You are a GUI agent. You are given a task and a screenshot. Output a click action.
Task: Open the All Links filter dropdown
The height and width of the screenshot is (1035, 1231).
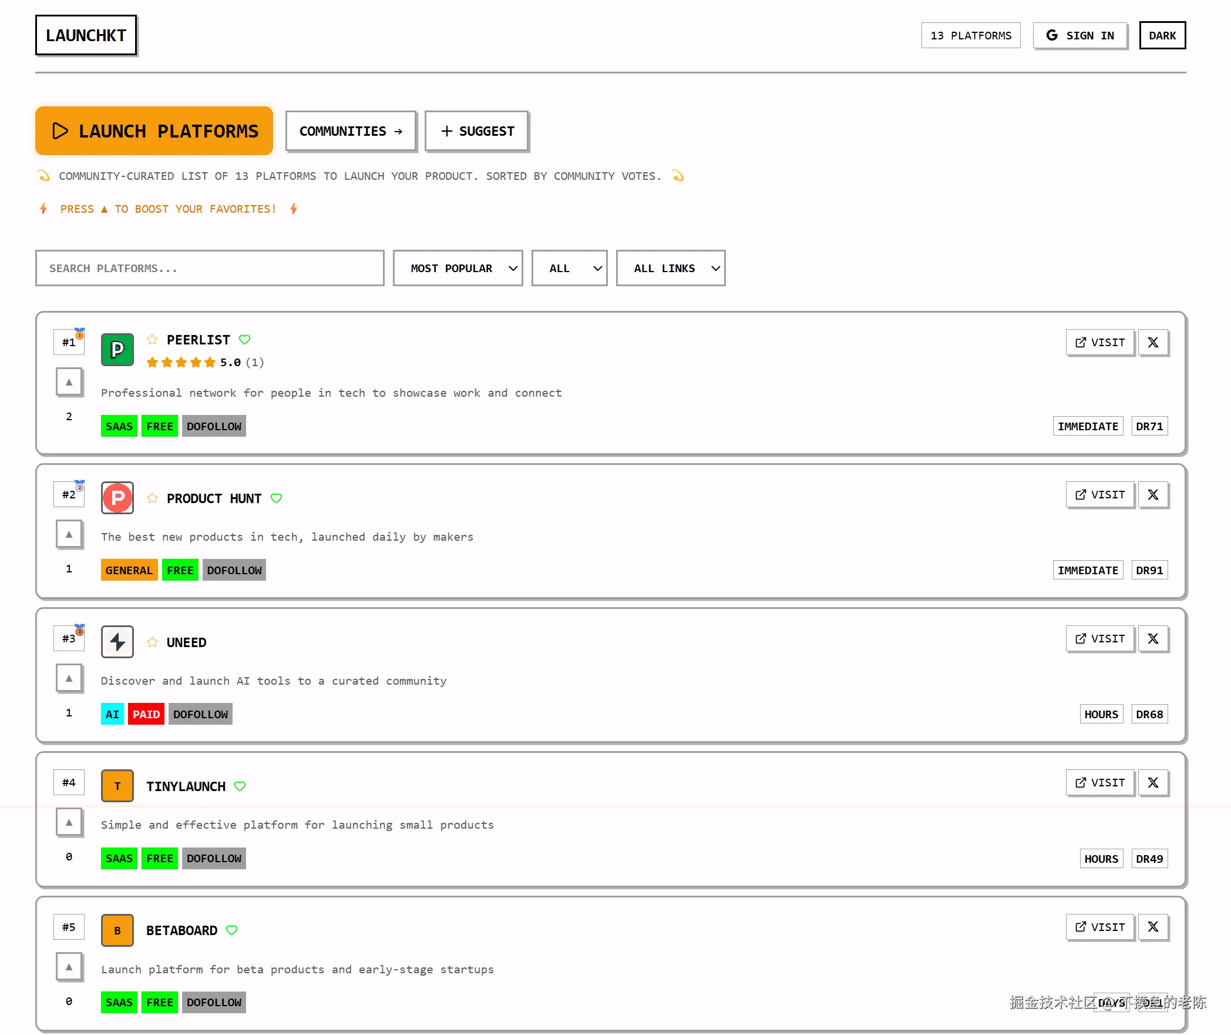point(670,269)
